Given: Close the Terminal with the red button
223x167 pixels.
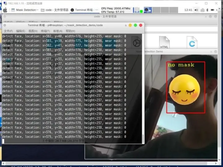Looking at the screenshot, I should pyautogui.click(x=141, y=25).
